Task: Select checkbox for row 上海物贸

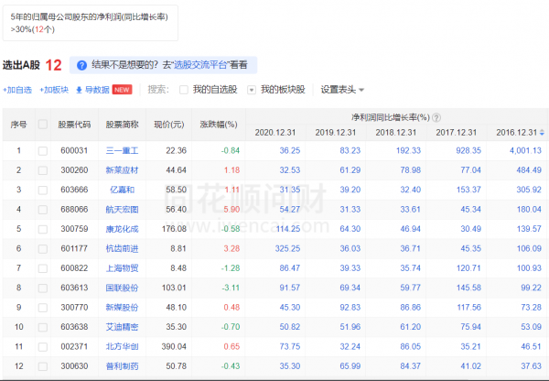Action: pos(43,268)
